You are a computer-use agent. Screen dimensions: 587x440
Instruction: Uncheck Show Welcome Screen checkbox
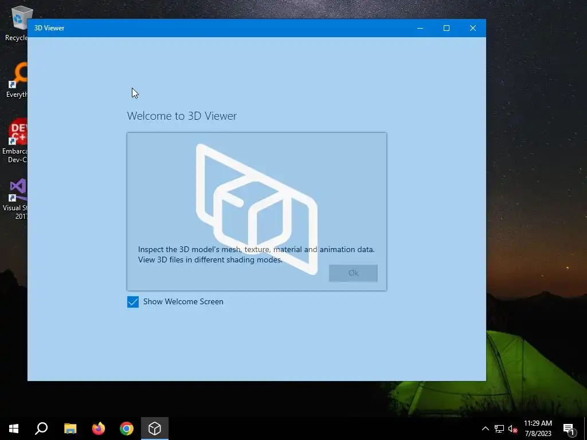(x=133, y=301)
